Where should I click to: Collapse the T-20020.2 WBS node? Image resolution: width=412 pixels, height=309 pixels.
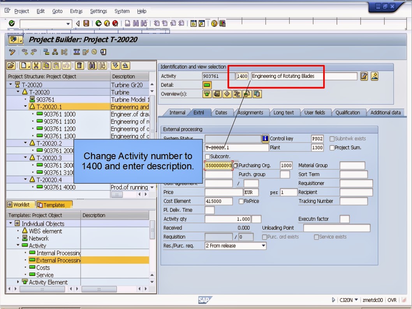(25, 143)
